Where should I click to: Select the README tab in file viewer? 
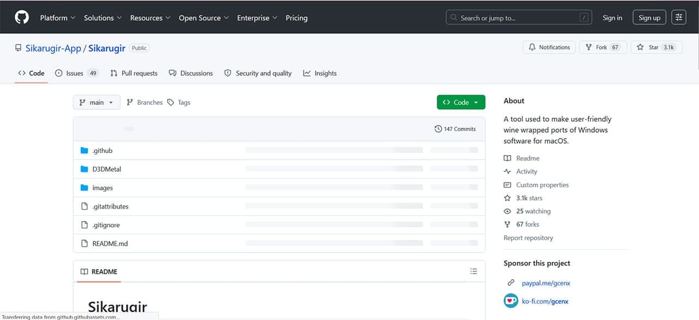point(99,271)
